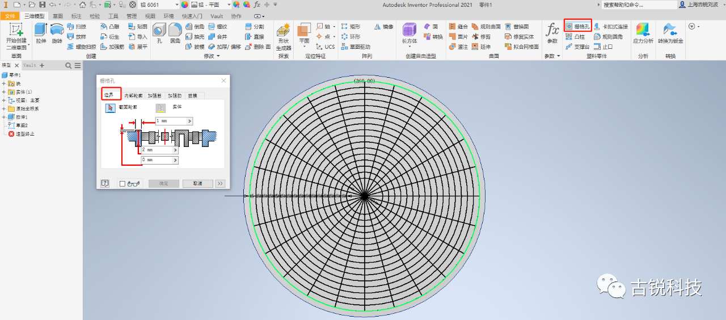Launch the 应力分析 Stress Analysis
The height and width of the screenshot is (320, 726).
click(x=643, y=33)
